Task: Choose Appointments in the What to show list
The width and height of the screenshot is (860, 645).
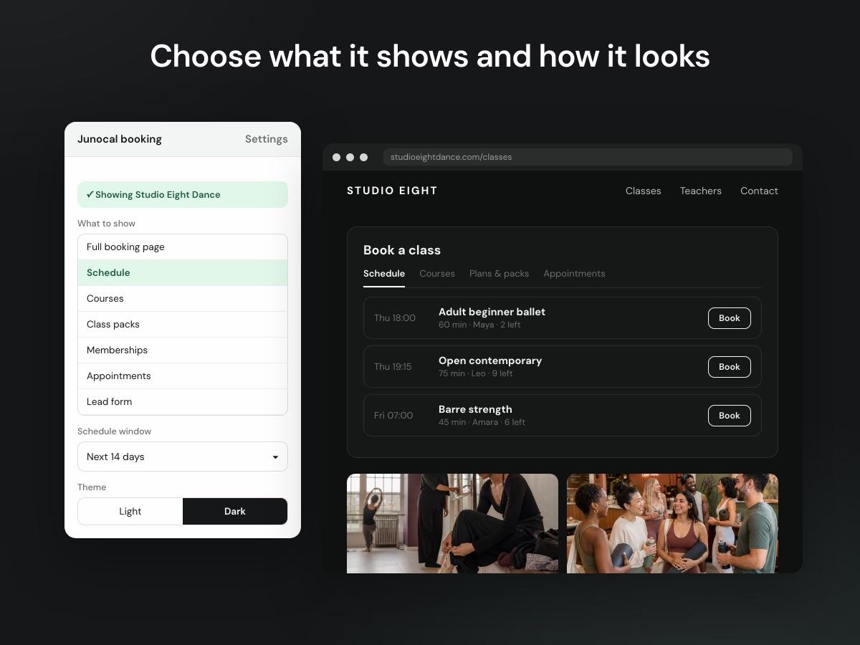Action: coord(183,376)
